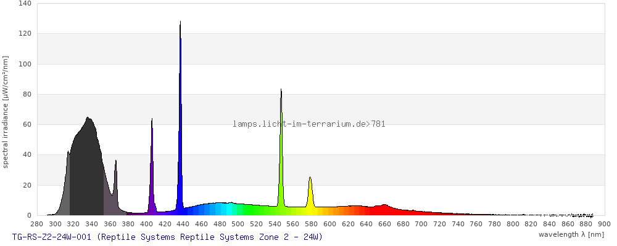Click the yellow spectral peak near 578 nm
The image size is (617, 246).
[310, 196]
